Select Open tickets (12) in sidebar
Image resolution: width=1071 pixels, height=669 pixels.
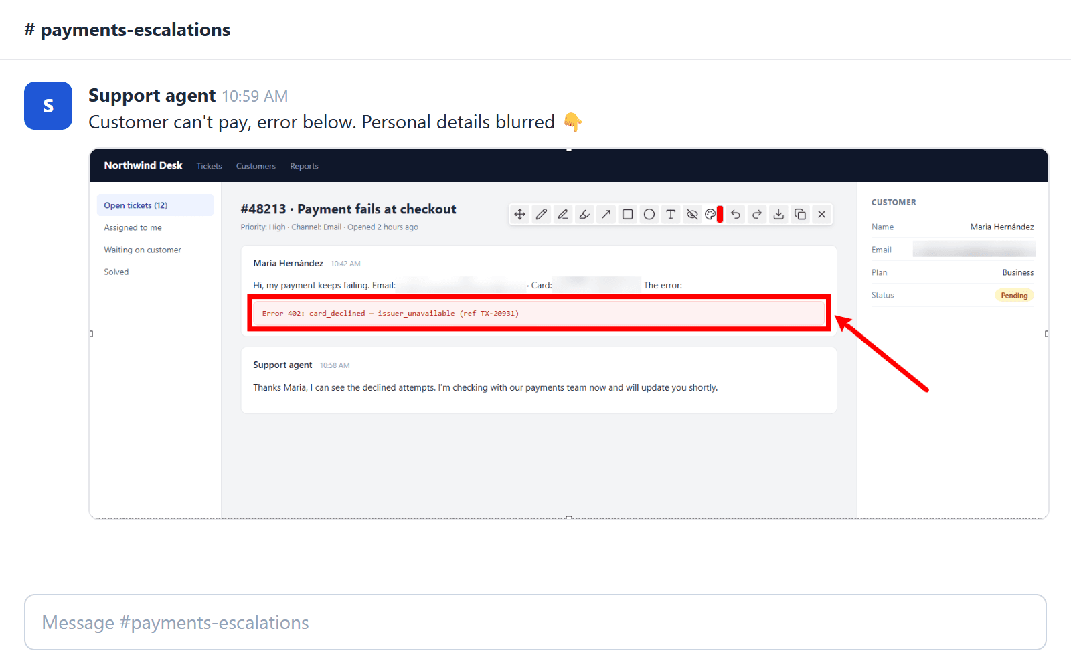click(155, 205)
